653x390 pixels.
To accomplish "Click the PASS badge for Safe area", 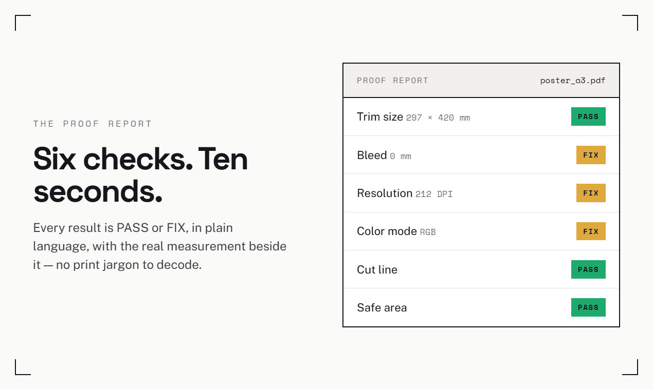I will click(x=588, y=307).
